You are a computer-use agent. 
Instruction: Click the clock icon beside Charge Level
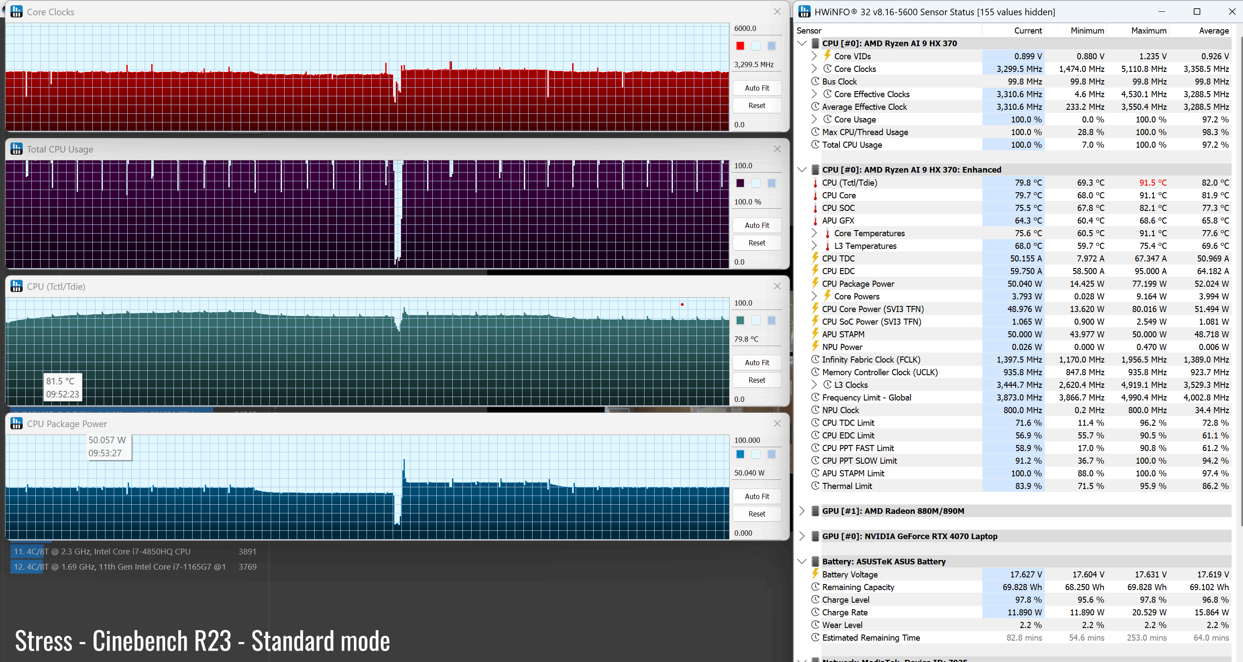point(815,599)
